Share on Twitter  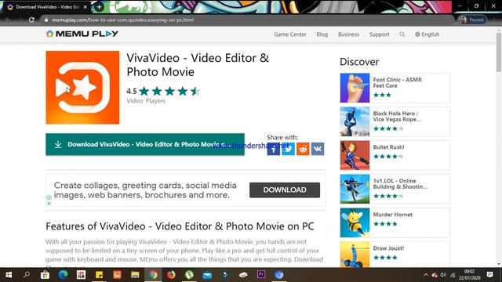click(288, 149)
